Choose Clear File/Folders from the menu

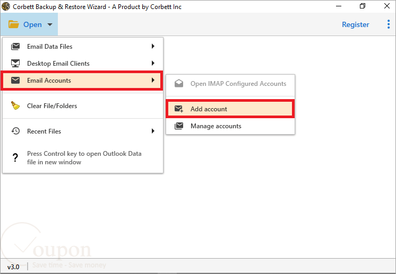tap(83, 106)
